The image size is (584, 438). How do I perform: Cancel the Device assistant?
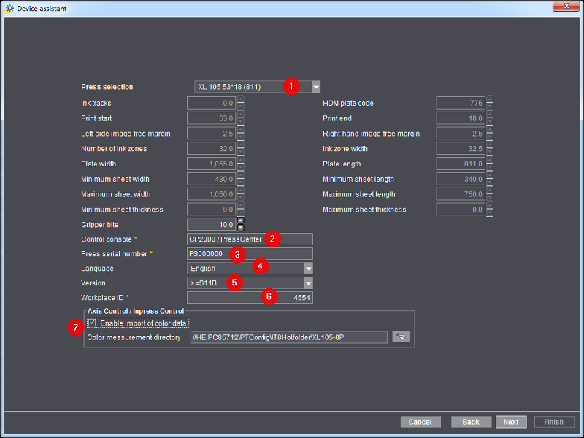click(x=420, y=421)
